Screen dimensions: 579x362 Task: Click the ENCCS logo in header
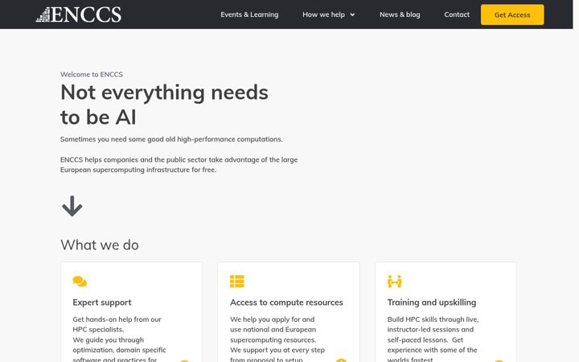point(78,14)
